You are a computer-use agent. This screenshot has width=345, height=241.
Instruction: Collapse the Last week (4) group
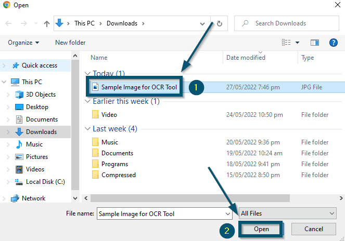click(88, 129)
